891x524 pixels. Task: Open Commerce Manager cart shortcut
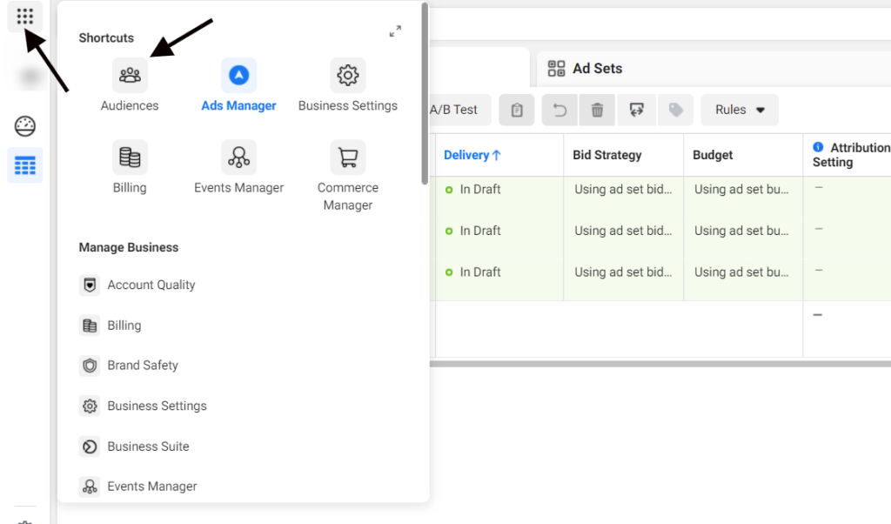point(347,158)
